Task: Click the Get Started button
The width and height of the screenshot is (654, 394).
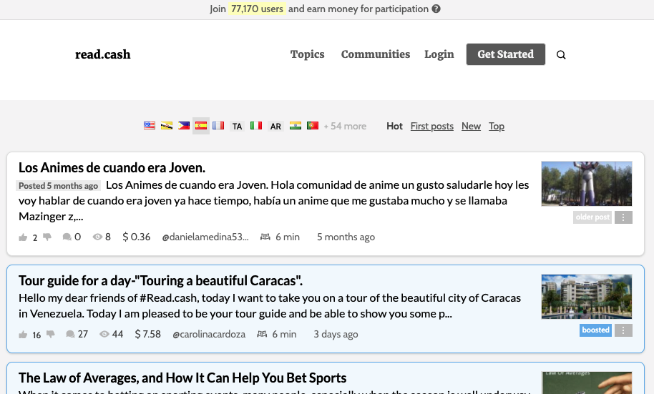Action: 505,54
